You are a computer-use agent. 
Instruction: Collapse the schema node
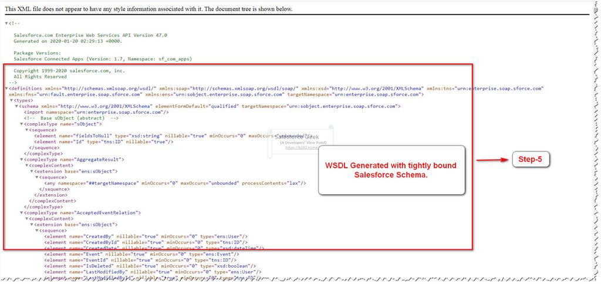(x=16, y=106)
